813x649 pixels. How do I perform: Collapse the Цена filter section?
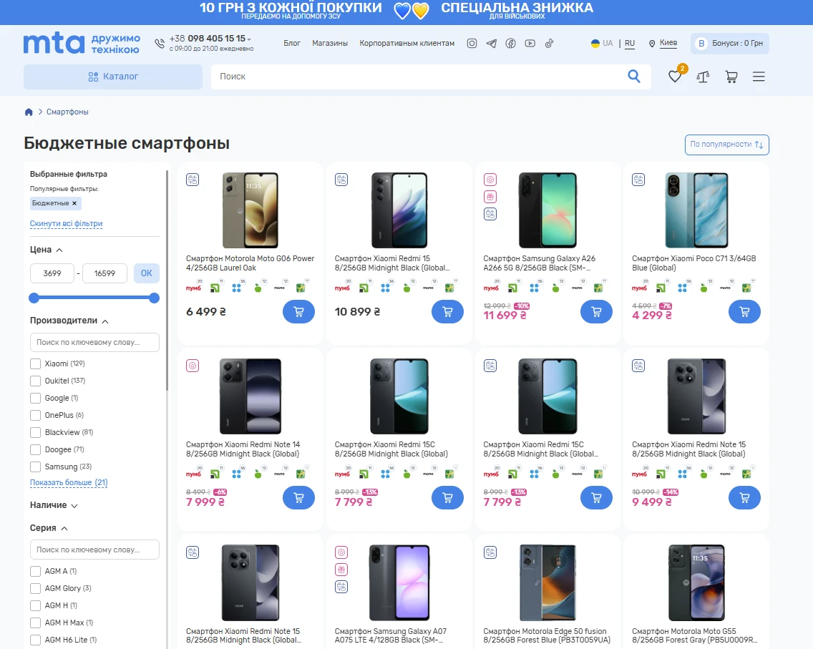pos(46,250)
